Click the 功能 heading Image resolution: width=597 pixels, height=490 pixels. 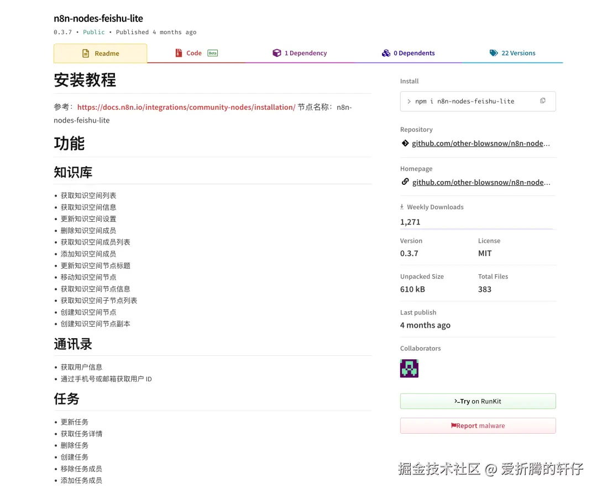click(69, 143)
